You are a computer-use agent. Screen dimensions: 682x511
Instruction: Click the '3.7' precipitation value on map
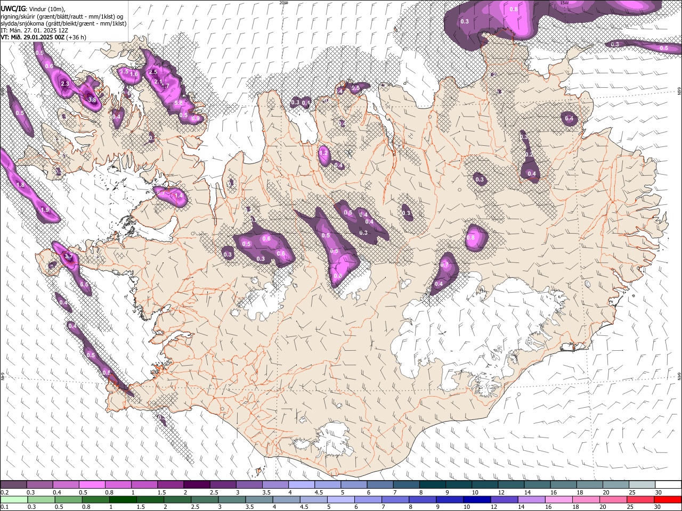[x=68, y=257]
